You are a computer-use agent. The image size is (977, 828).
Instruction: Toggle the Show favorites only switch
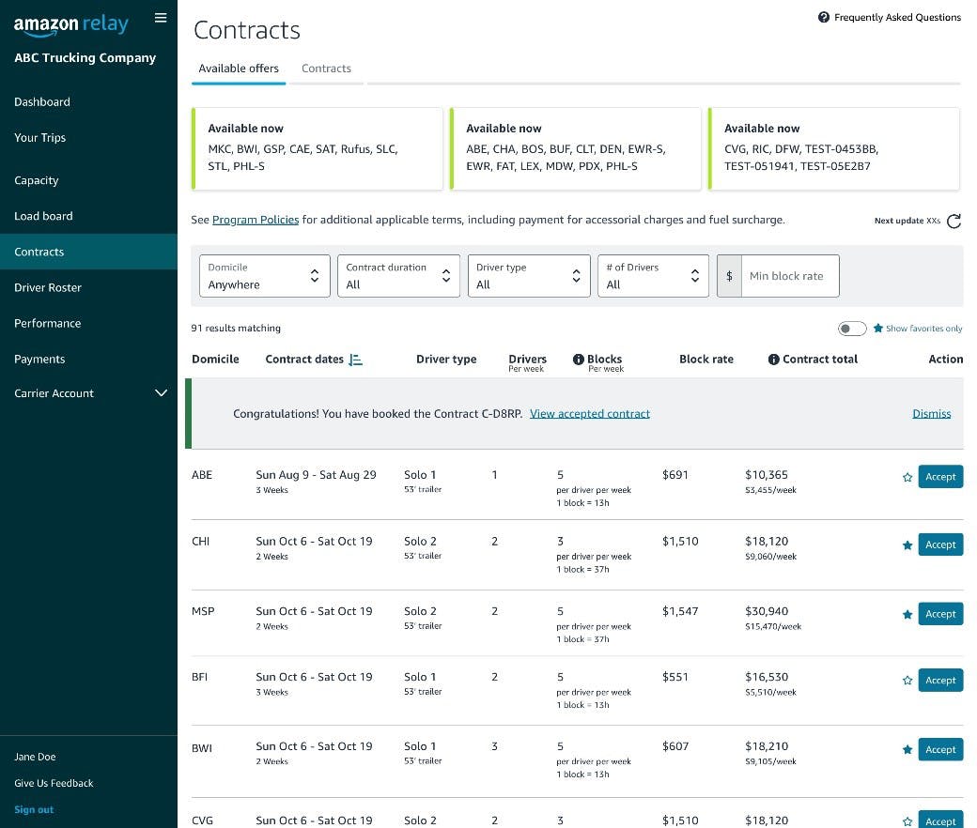852,329
